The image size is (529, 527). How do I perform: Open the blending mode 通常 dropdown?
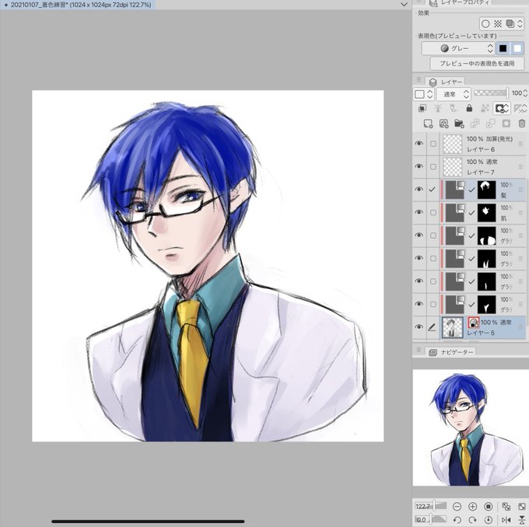(454, 94)
